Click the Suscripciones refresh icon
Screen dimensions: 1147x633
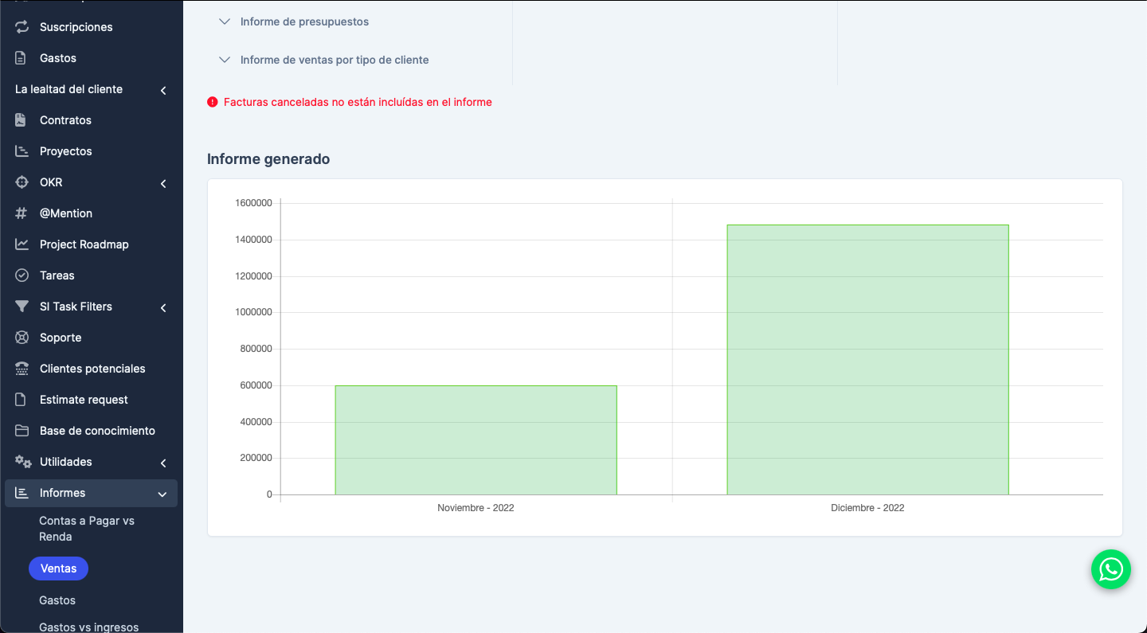pos(22,27)
